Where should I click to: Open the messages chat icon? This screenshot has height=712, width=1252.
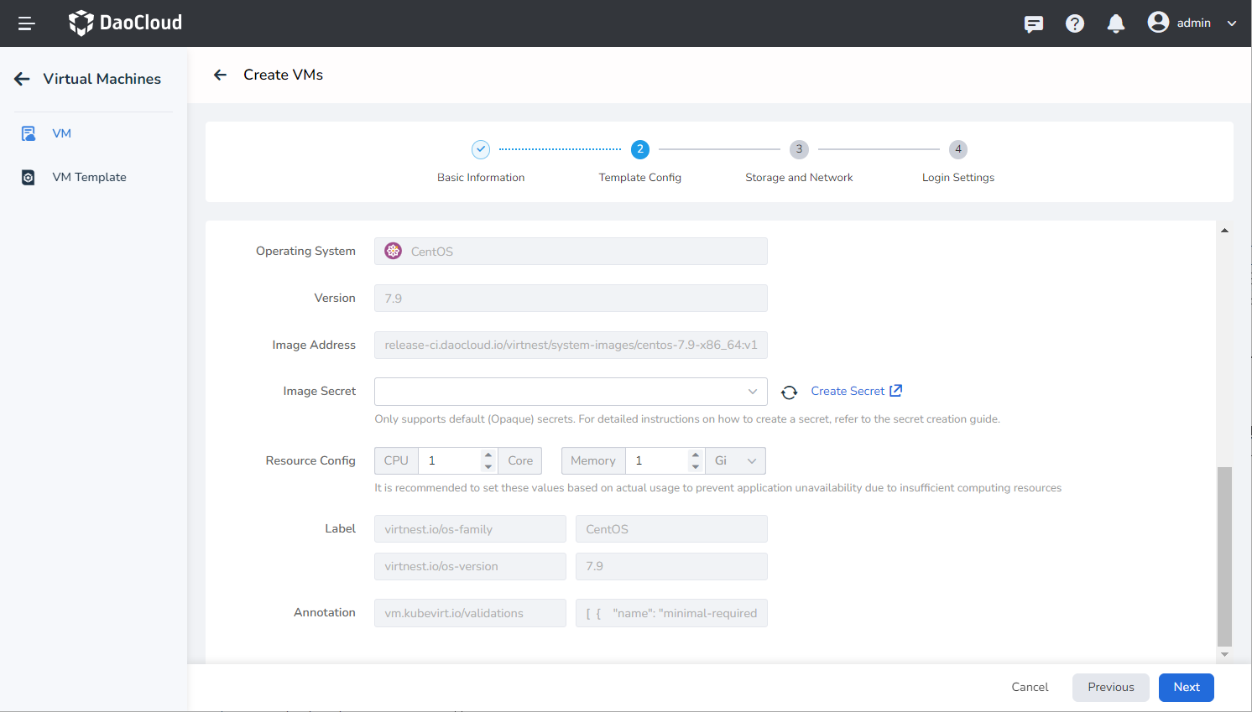point(1034,23)
